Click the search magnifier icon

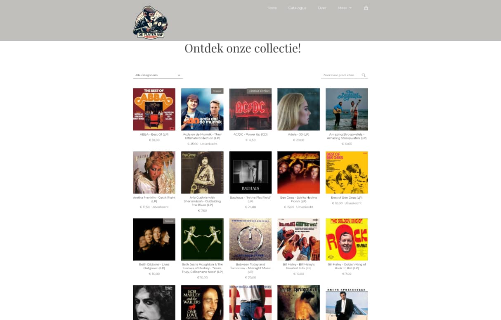[x=364, y=75]
